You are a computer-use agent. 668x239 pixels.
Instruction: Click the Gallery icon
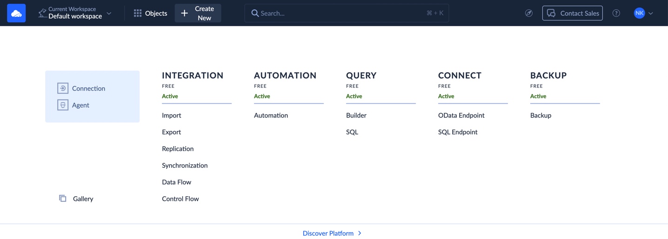point(63,199)
